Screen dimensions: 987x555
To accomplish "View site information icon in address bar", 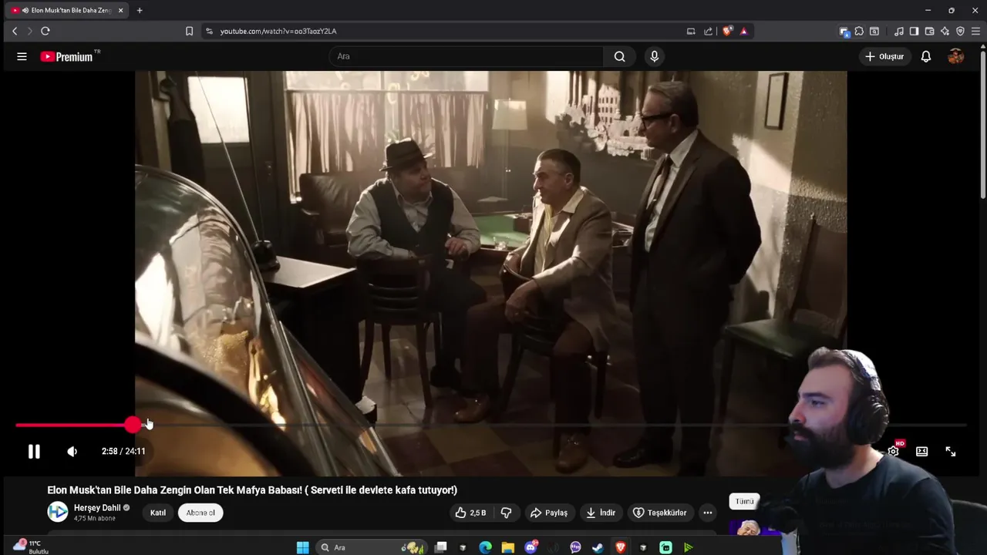I will [x=209, y=31].
